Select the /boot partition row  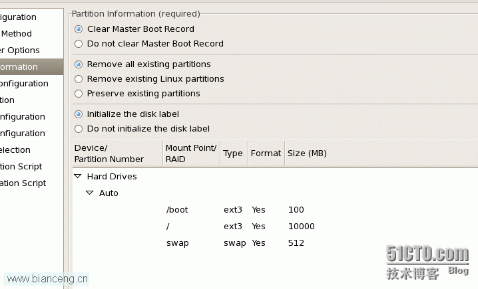275,209
